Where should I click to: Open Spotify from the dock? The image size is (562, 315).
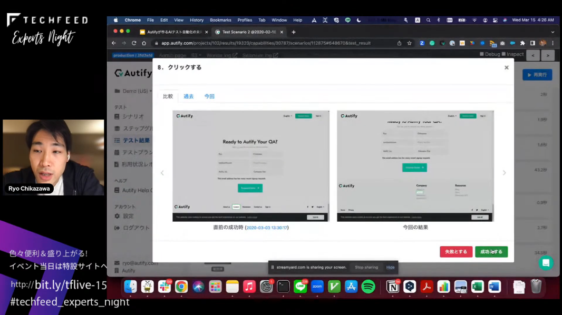tap(368, 287)
